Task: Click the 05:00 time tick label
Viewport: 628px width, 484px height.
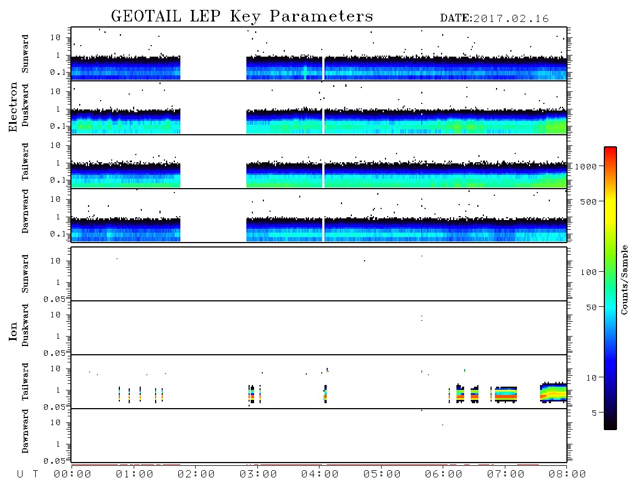Action: point(382,475)
